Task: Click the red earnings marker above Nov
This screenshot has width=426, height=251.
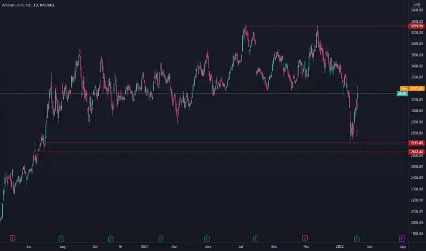Action: [305, 239]
